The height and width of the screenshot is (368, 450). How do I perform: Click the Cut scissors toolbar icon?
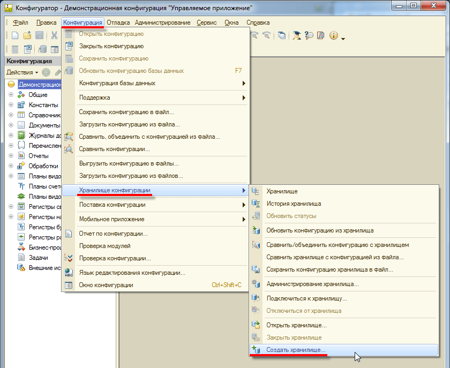click(54, 35)
